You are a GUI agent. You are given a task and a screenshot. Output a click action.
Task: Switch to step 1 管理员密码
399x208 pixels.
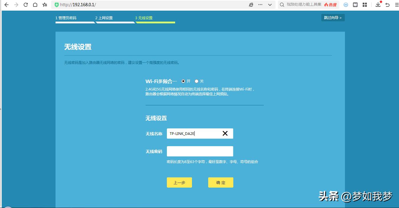66,18
